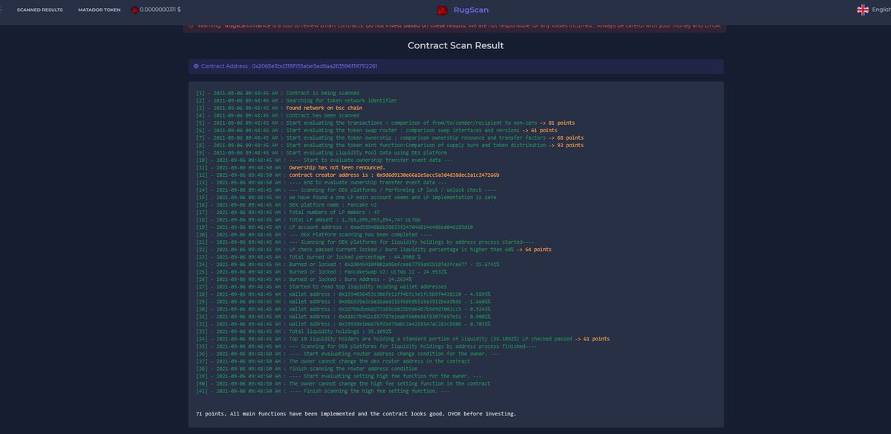This screenshot has width=891, height=434.
Task: Click 'Total LP amount' log line
Action: click(x=308, y=219)
